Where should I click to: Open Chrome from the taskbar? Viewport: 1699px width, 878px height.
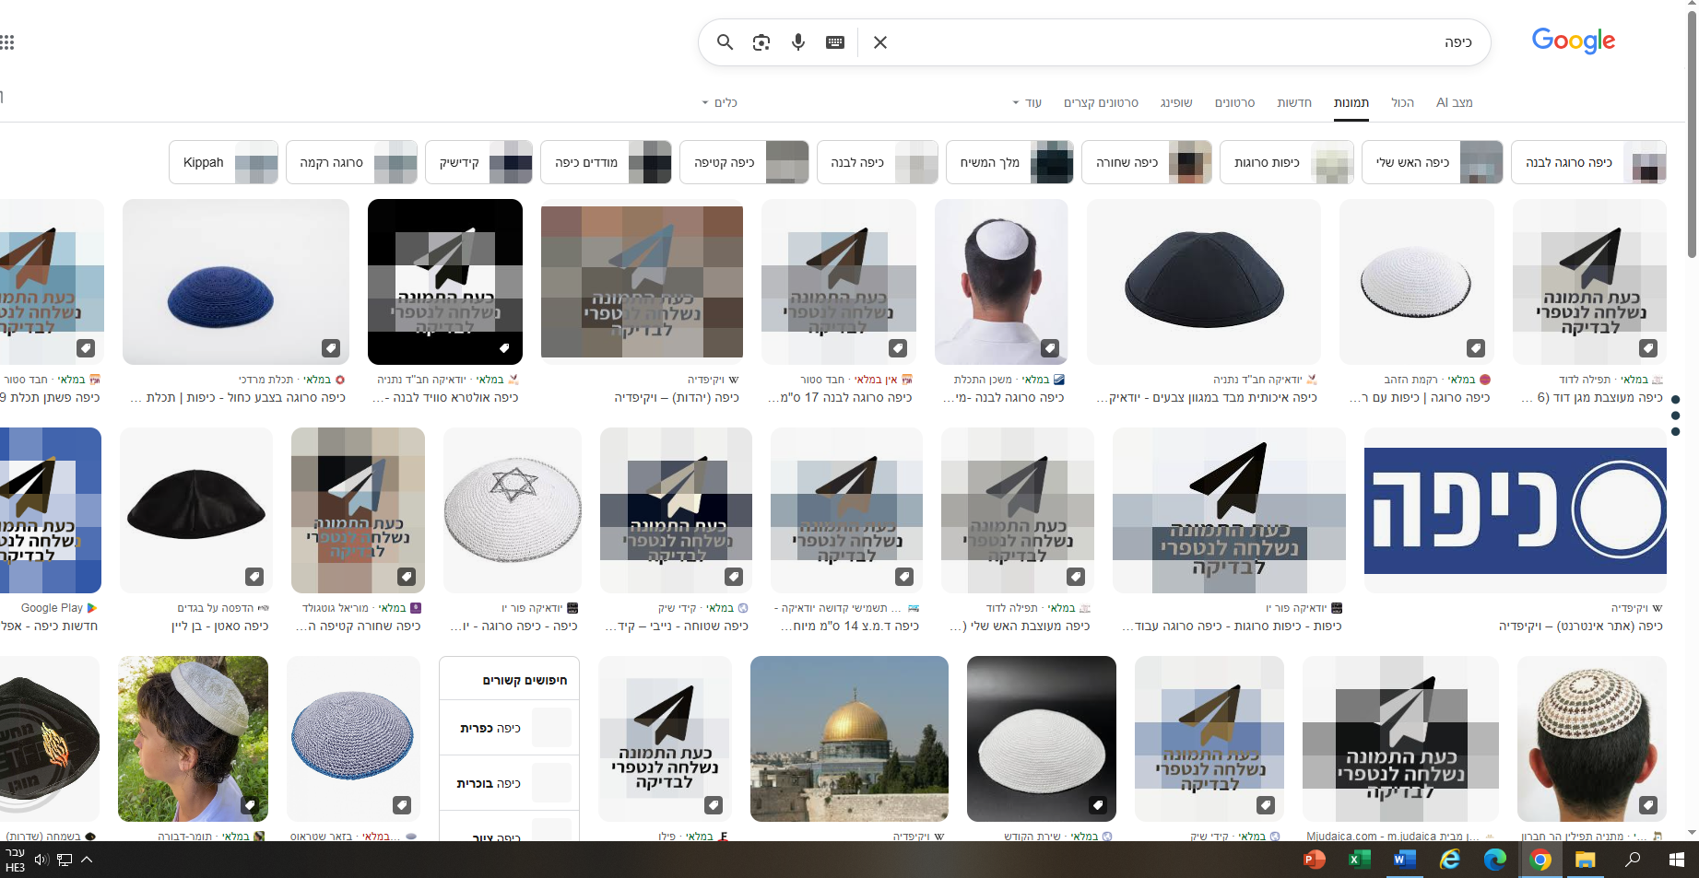tap(1540, 860)
